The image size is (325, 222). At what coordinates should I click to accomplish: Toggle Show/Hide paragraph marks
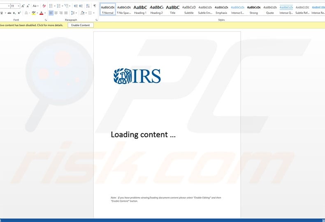click(95, 6)
